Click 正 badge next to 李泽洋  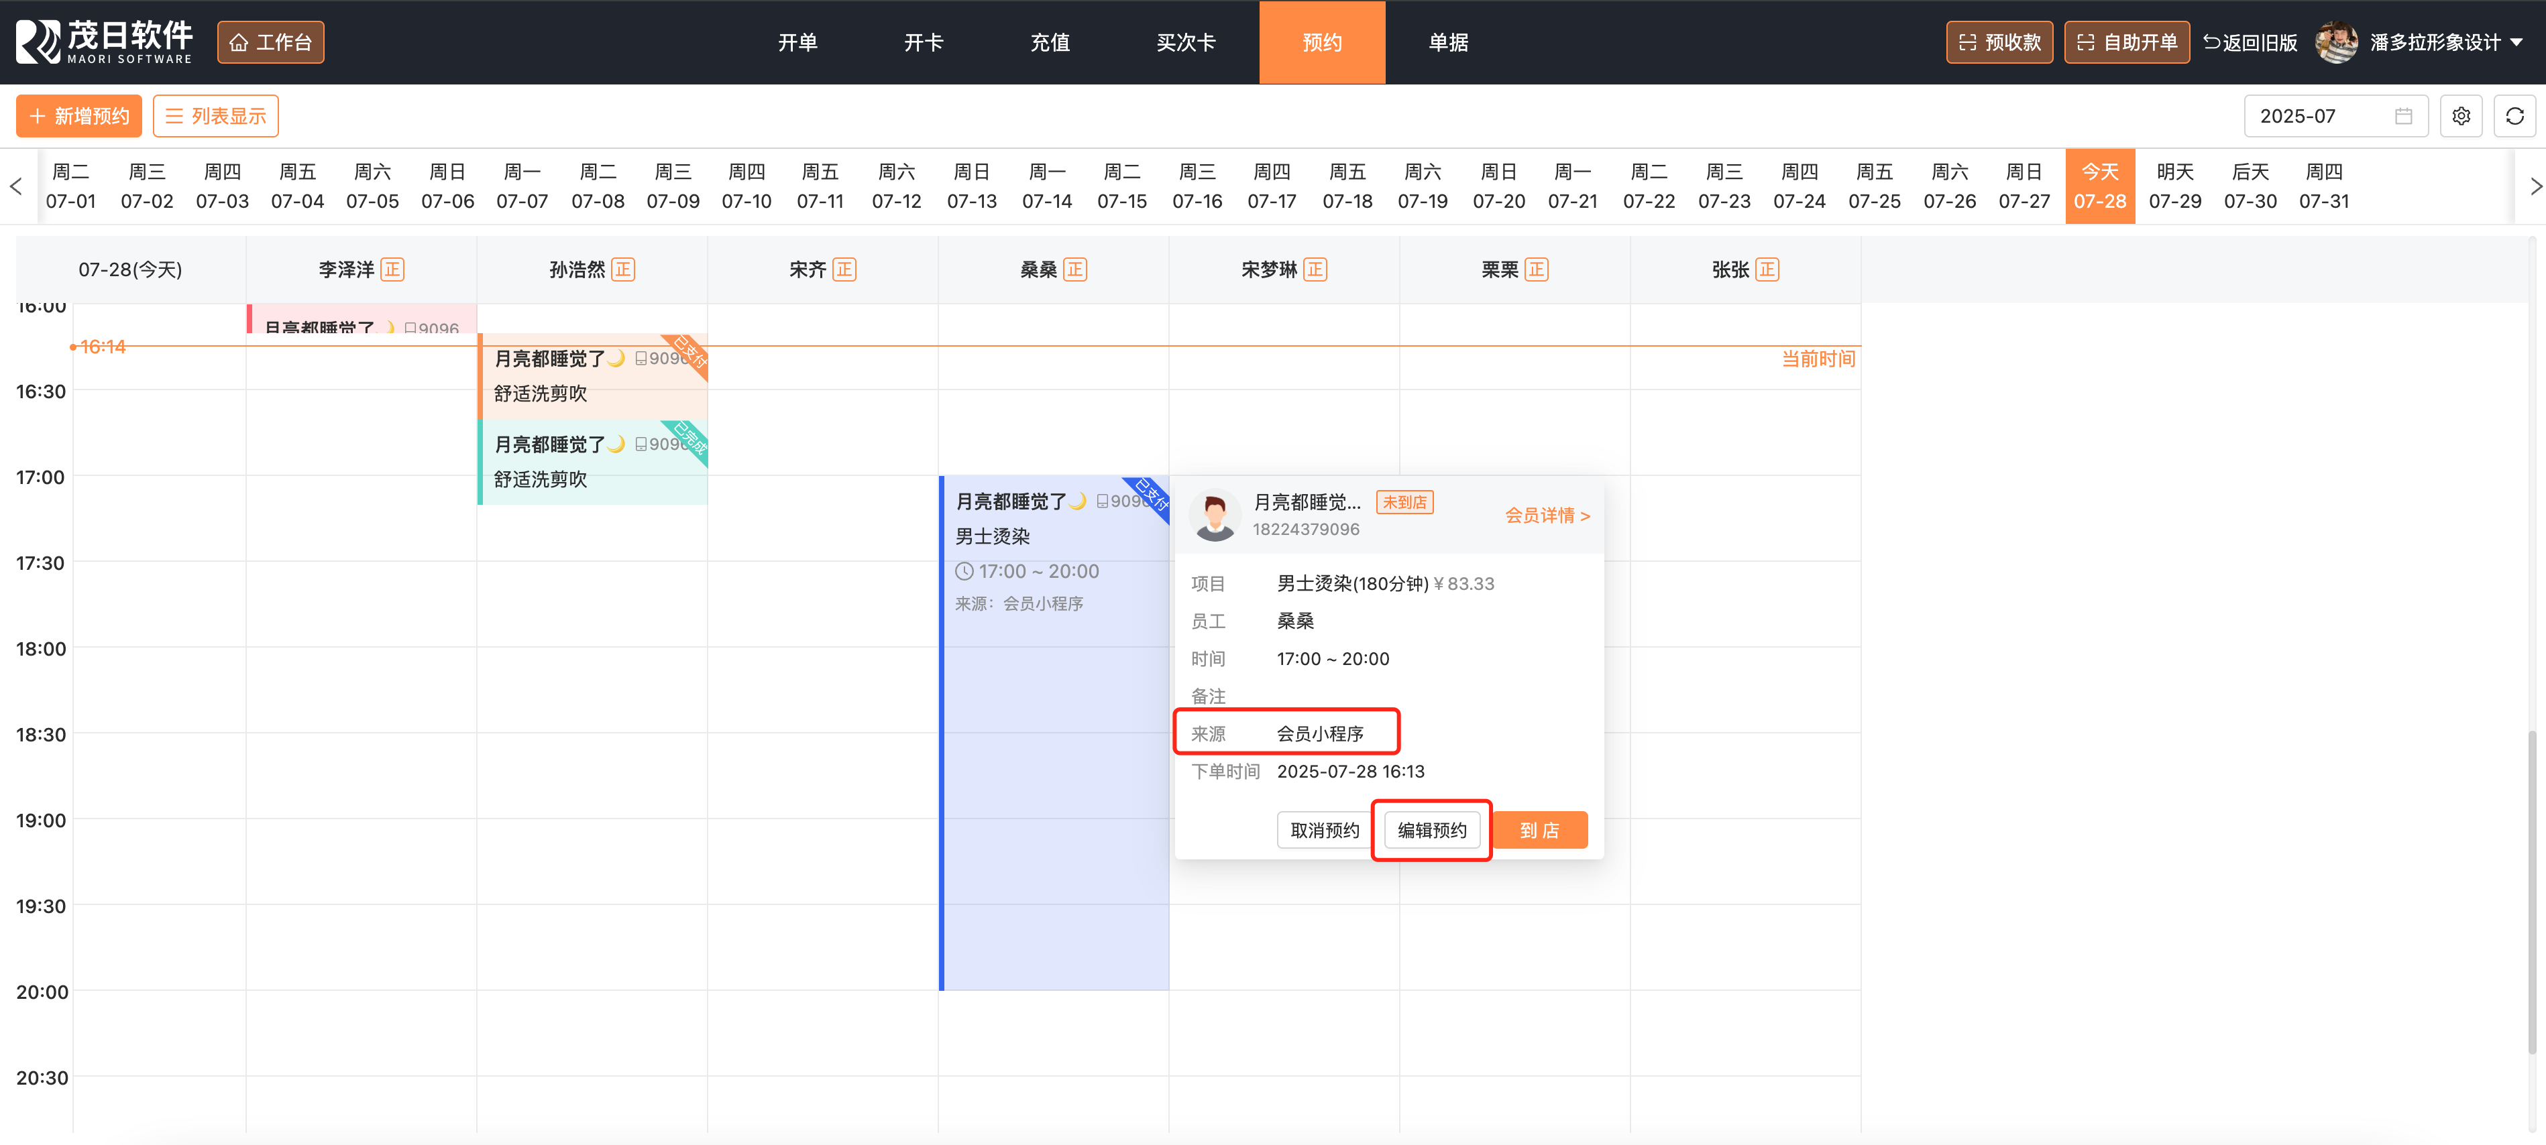(x=392, y=269)
